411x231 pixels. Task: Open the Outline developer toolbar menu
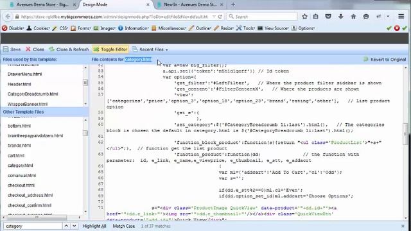tap(200, 28)
